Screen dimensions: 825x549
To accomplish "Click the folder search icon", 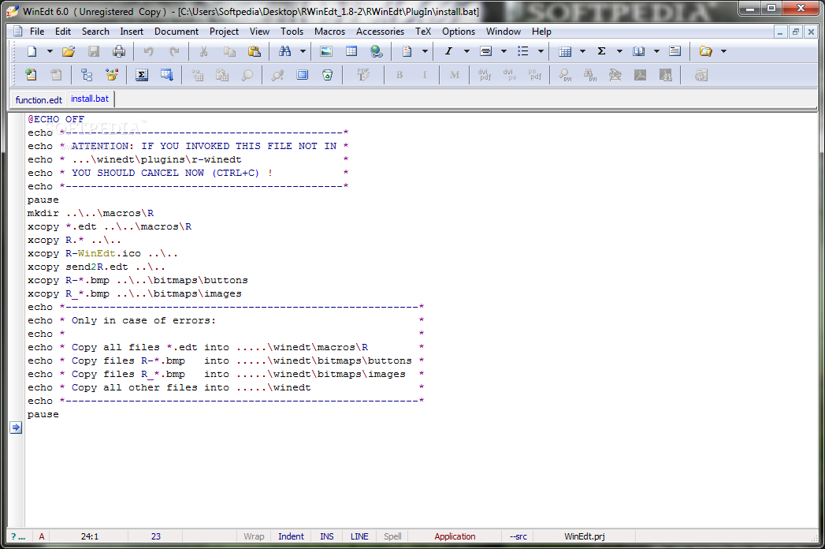I will [x=705, y=51].
